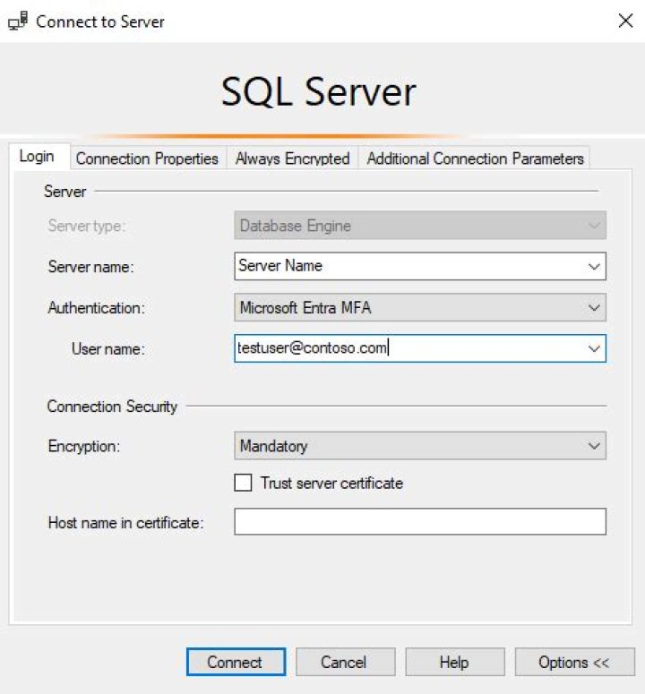Click the disabled Server type dropdown

pyautogui.click(x=419, y=226)
